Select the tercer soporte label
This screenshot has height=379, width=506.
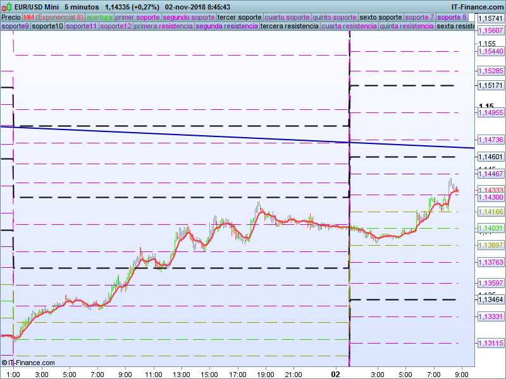pos(240,18)
